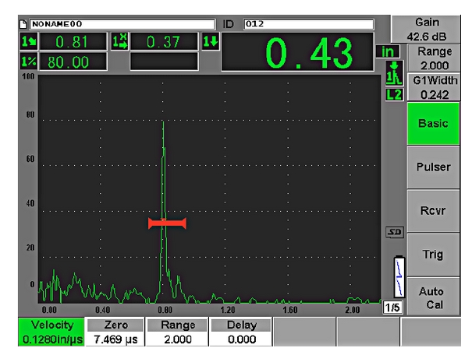Click the SD card status icon
Screen dimensions: 472x362
pyautogui.click(x=395, y=232)
